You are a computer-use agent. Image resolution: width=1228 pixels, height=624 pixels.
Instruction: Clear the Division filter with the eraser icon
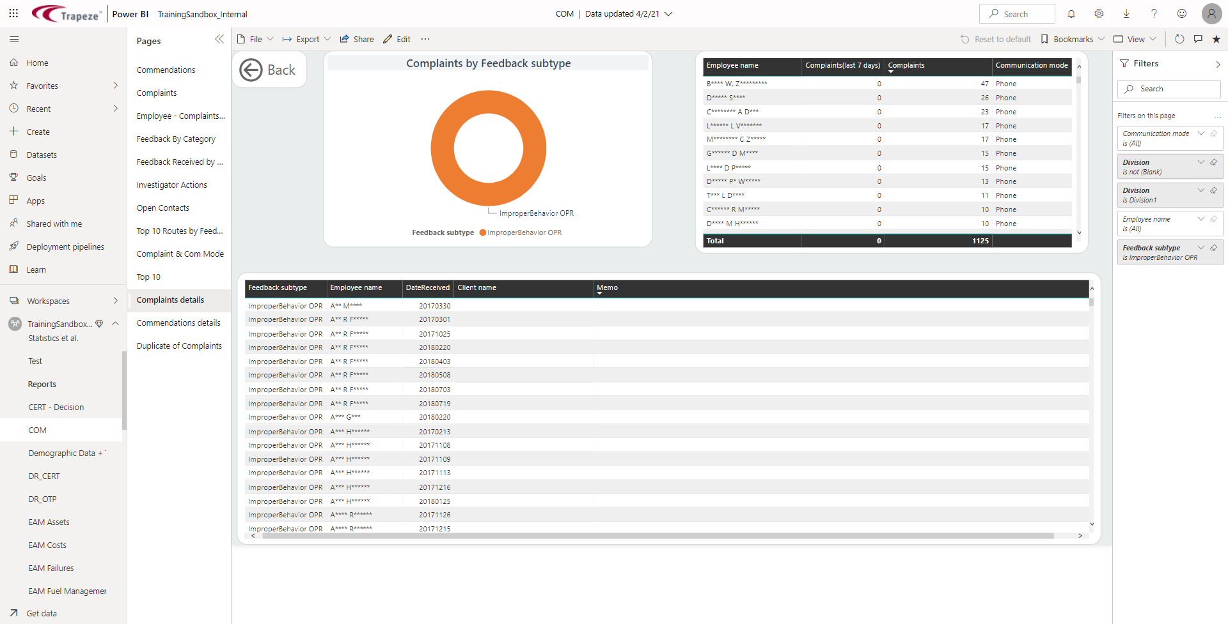point(1214,162)
